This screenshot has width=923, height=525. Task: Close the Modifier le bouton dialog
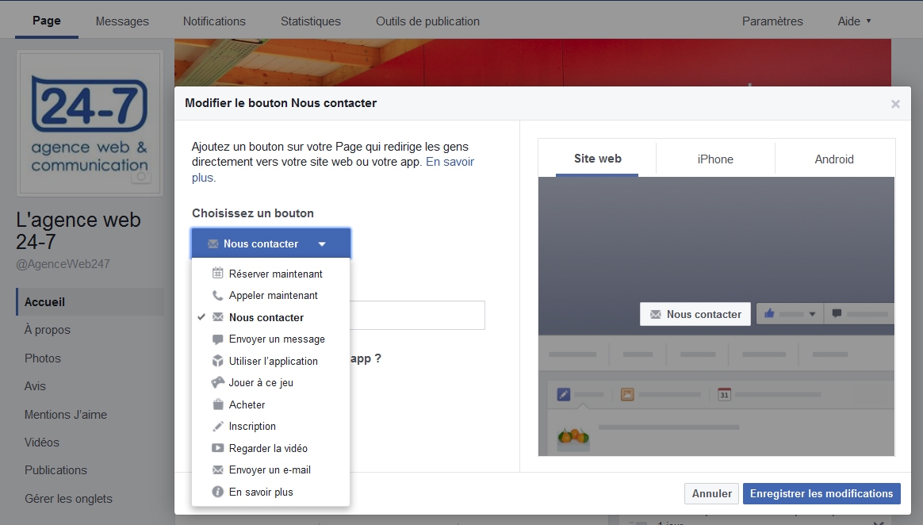coord(895,104)
